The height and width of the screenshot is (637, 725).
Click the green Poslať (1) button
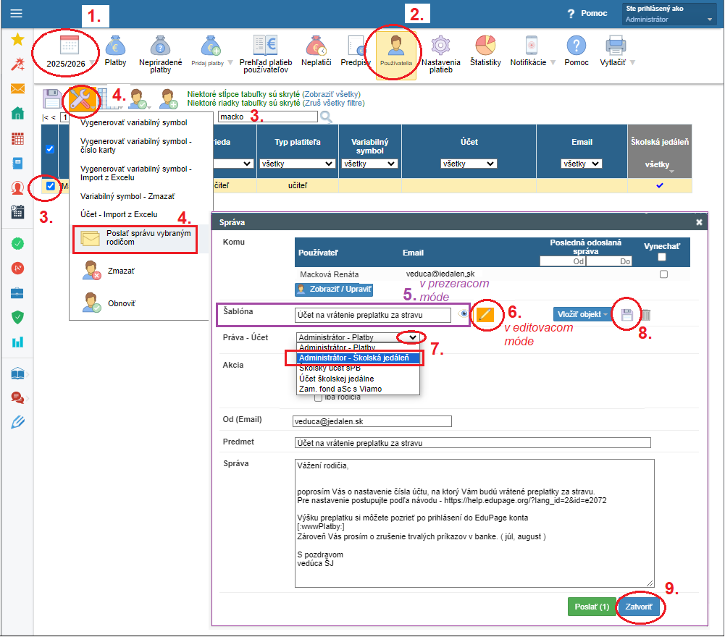tap(592, 607)
